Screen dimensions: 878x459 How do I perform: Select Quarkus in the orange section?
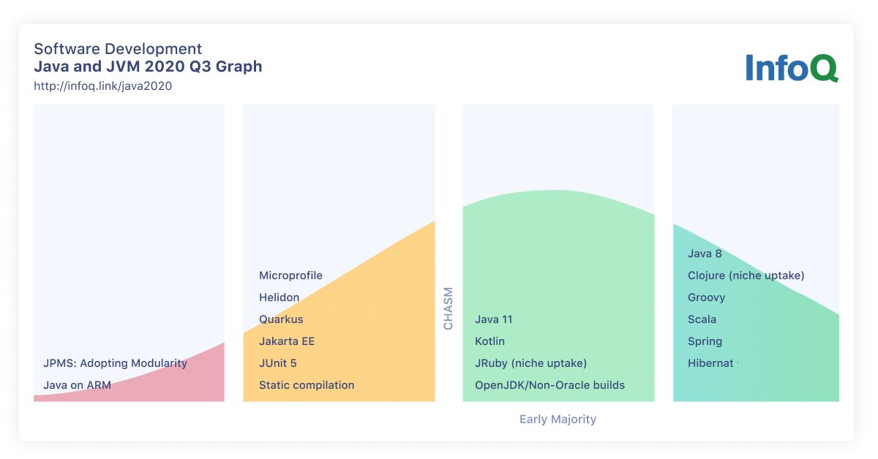coord(281,319)
